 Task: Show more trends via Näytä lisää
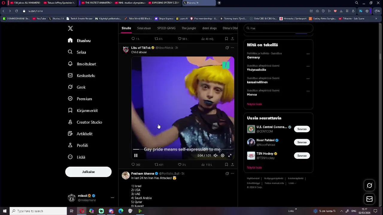coord(254,104)
